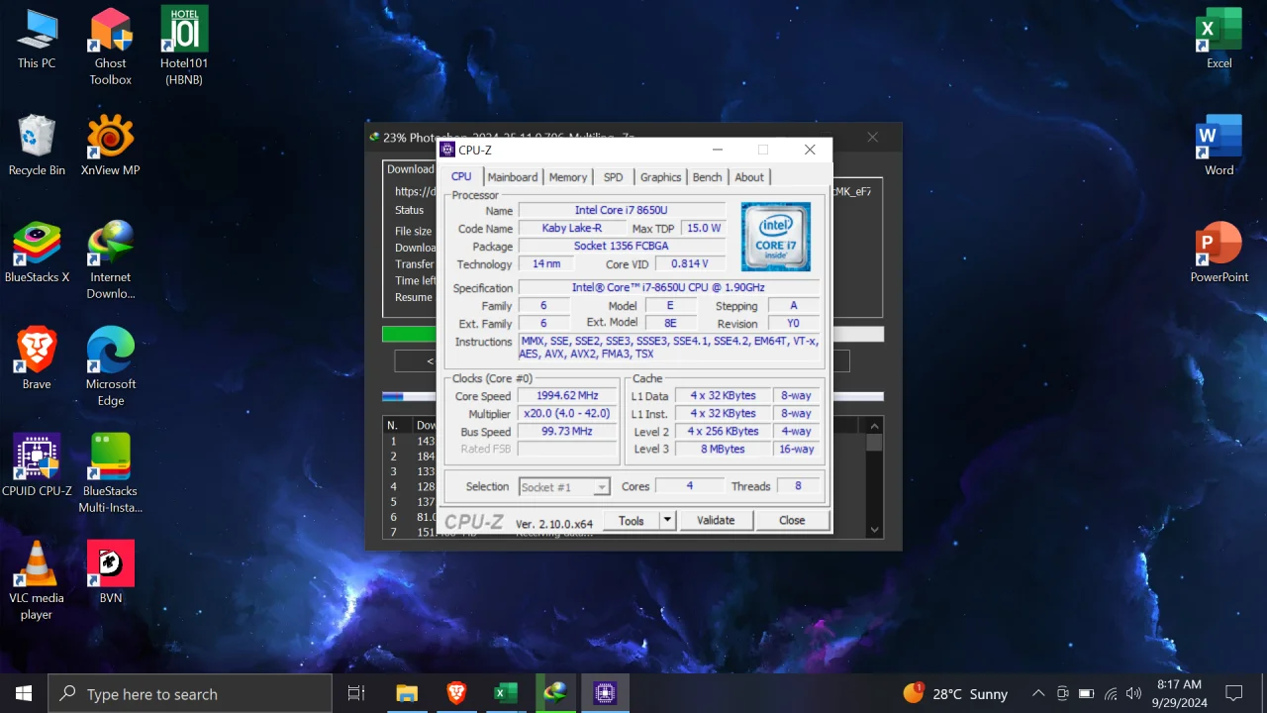Launch PowerPoint from desktop
Screen dimensions: 1267x713
pos(1219,253)
